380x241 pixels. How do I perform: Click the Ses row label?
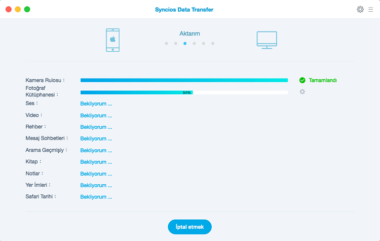click(31, 103)
